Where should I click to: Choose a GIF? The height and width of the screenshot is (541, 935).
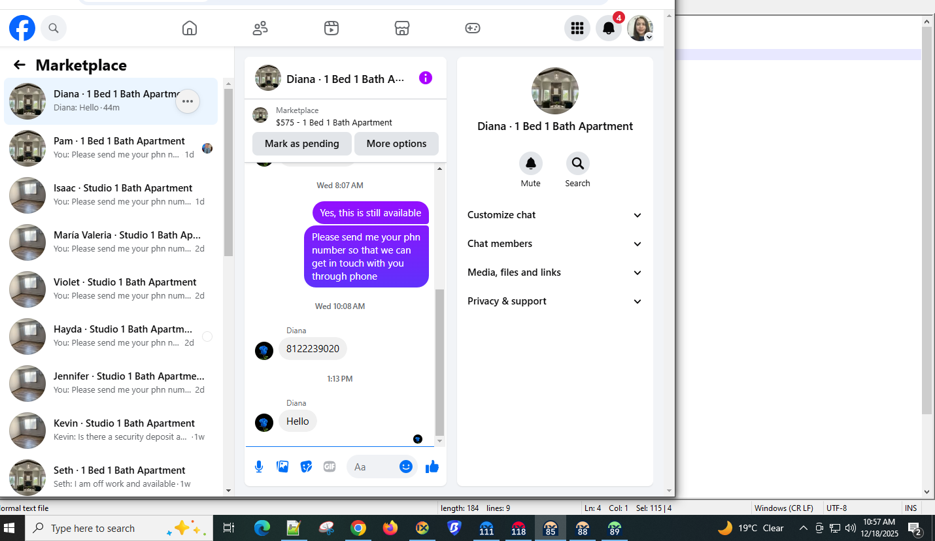click(330, 467)
